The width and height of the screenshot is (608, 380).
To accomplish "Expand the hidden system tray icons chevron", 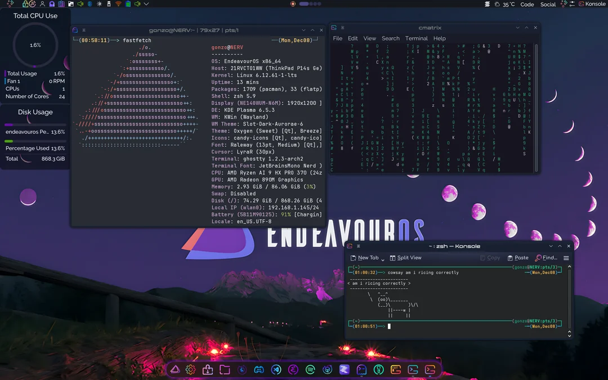I will click(146, 4).
